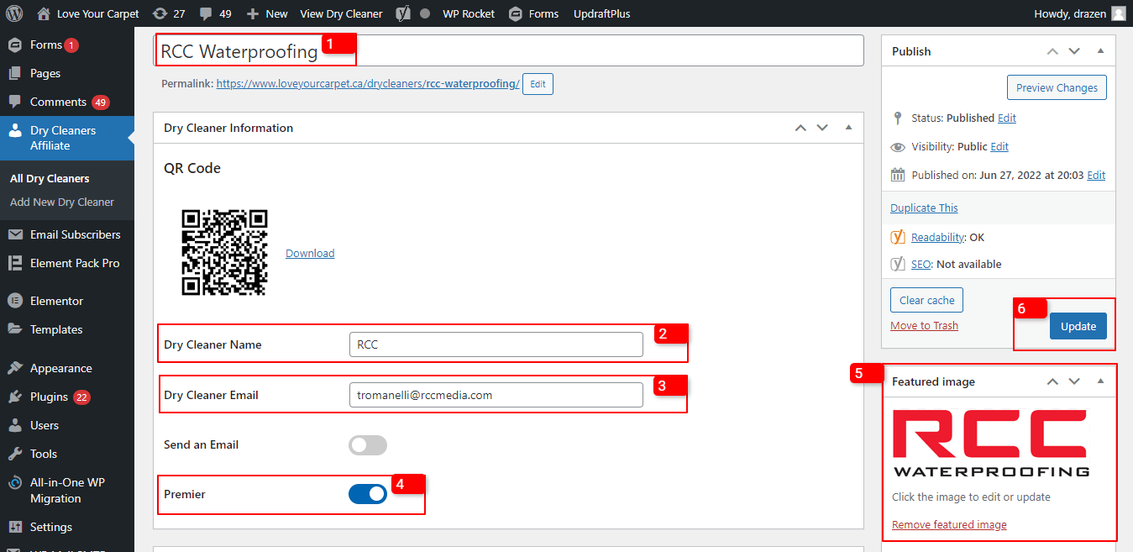
Task: Open the Readability analysis link
Action: pyautogui.click(x=937, y=237)
